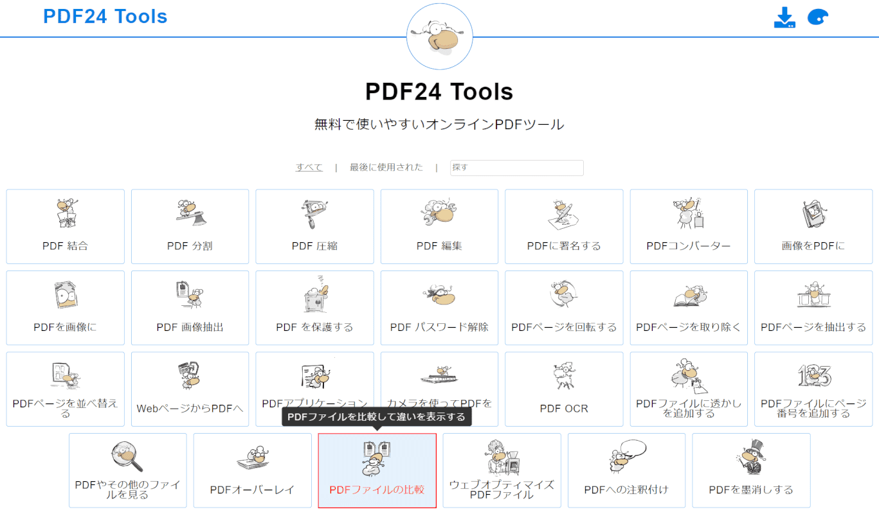
Task: Open the PDFコンバーター converter icon
Action: [x=689, y=214]
